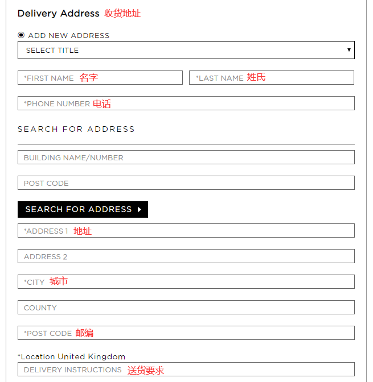Click the arrow icon on Search button
The image size is (373, 382).
point(140,209)
